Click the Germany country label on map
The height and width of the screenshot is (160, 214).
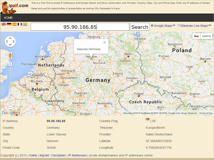point(98,80)
